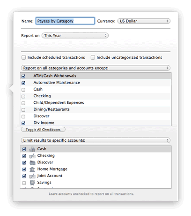Select the Child/Dependent Expenses row
The image size is (191, 216).
95,103
